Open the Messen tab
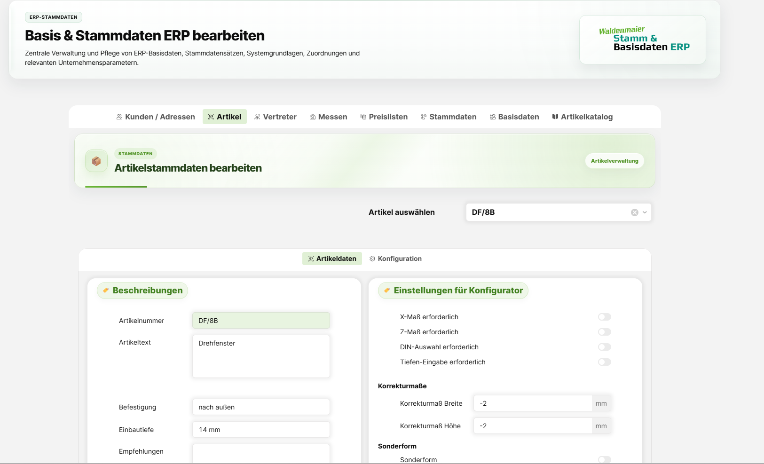This screenshot has width=764, height=464. tap(329, 117)
